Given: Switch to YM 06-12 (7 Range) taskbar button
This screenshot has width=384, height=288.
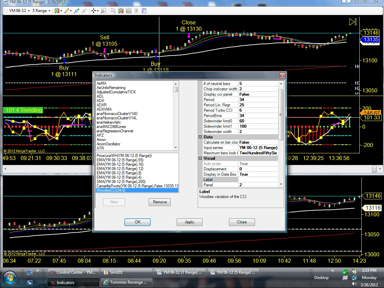Looking at the screenshot, I should tap(180, 272).
